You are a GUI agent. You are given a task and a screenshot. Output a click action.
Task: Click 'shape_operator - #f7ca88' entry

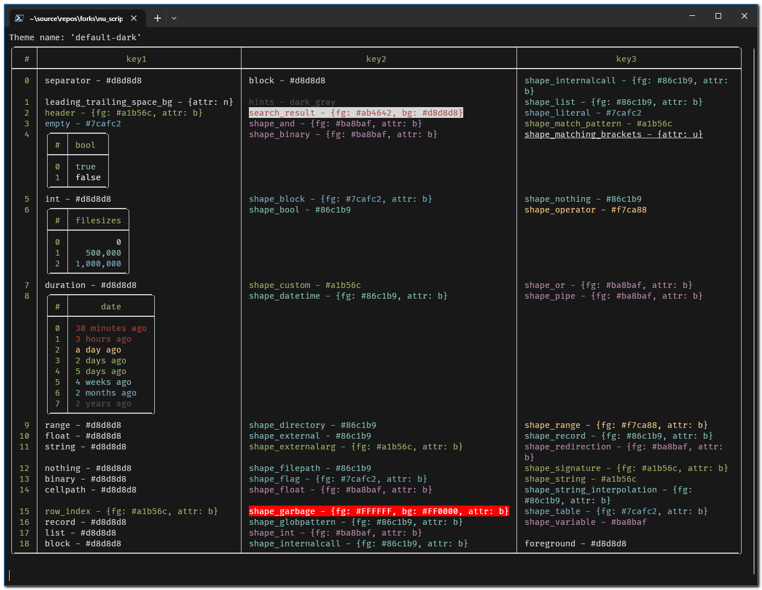(586, 210)
